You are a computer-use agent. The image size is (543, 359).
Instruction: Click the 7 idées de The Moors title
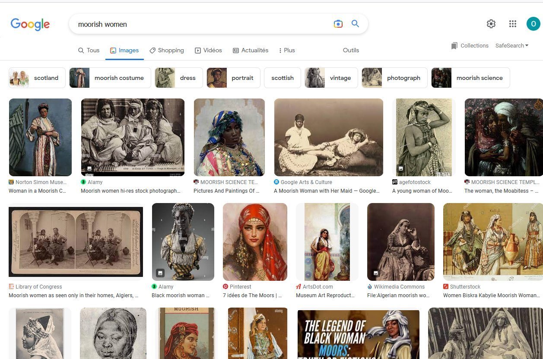click(x=252, y=295)
